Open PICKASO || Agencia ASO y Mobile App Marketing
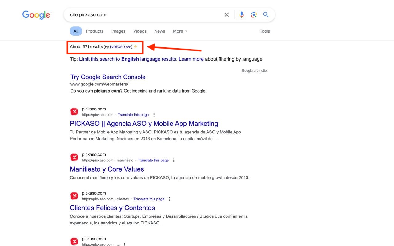 (144, 124)
